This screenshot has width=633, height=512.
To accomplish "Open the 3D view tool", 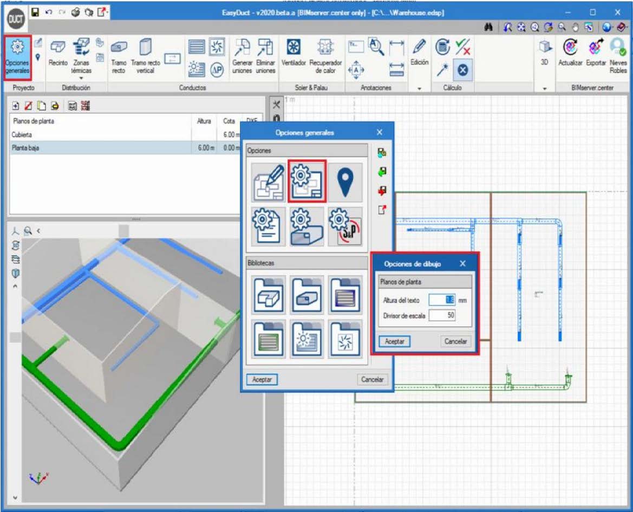I will point(545,54).
